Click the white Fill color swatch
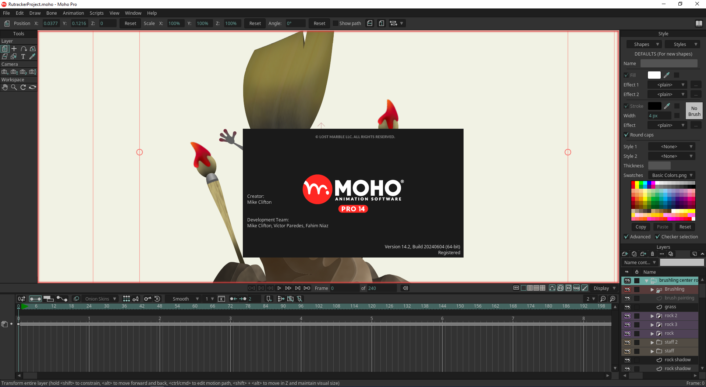The image size is (706, 387). [x=654, y=75]
